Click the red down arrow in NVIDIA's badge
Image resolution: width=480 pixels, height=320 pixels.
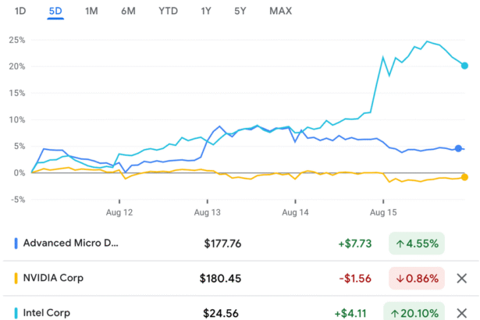point(400,278)
